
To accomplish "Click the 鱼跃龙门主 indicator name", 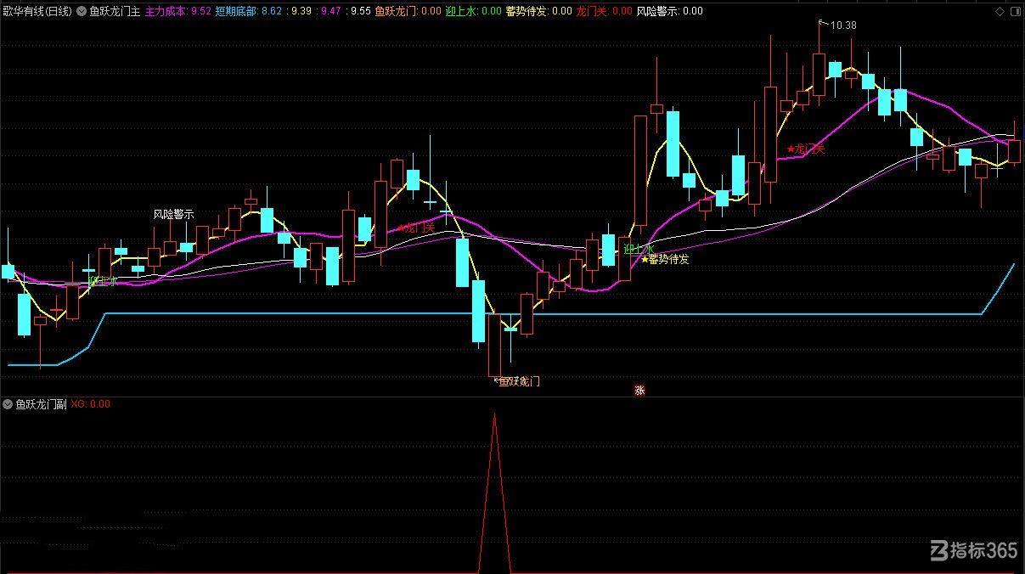I will 115,12.
